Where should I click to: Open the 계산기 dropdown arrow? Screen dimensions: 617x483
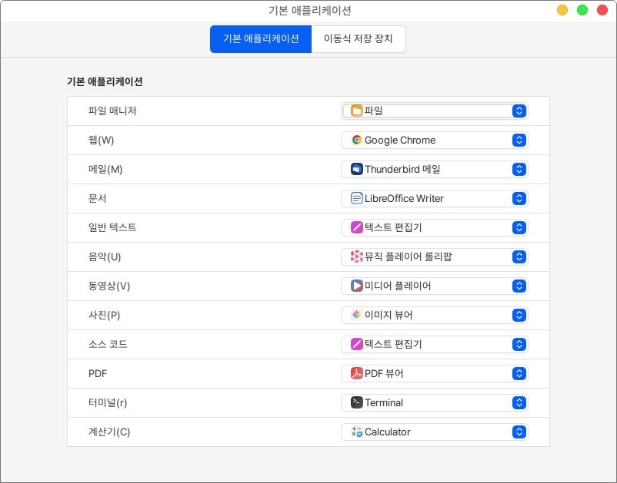coord(519,432)
